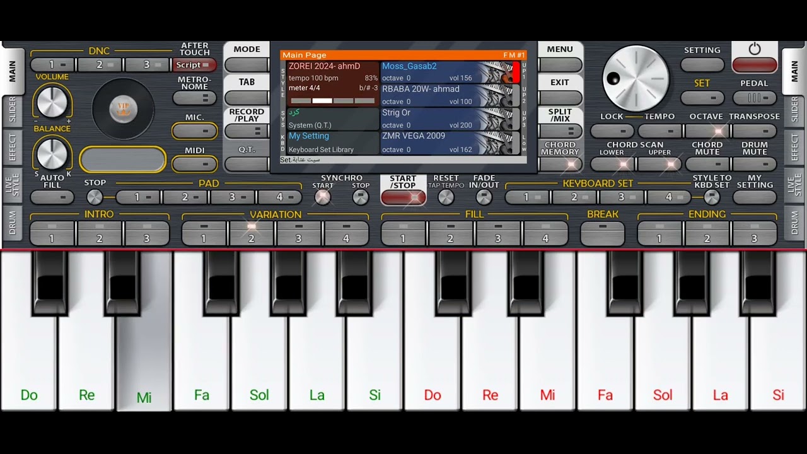
Task: Toggle the Fade In/Out button
Action: click(x=484, y=197)
